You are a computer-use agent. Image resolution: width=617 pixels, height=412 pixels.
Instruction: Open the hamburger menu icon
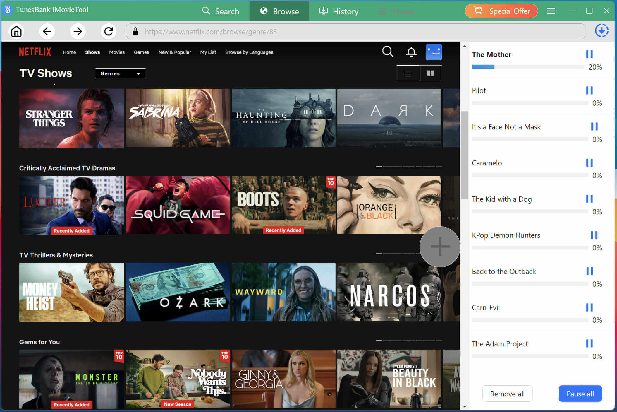(x=551, y=11)
